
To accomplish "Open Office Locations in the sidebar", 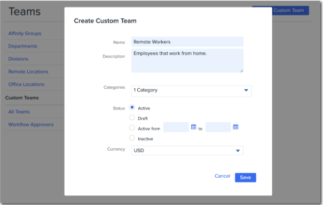I will point(26,84).
